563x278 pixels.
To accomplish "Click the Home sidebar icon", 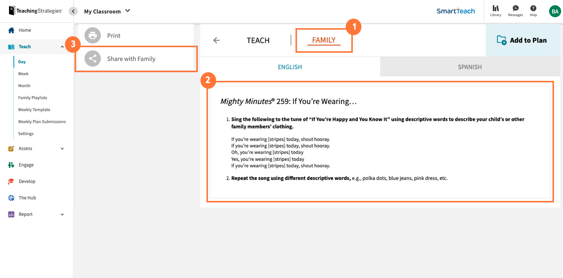I will pos(11,30).
